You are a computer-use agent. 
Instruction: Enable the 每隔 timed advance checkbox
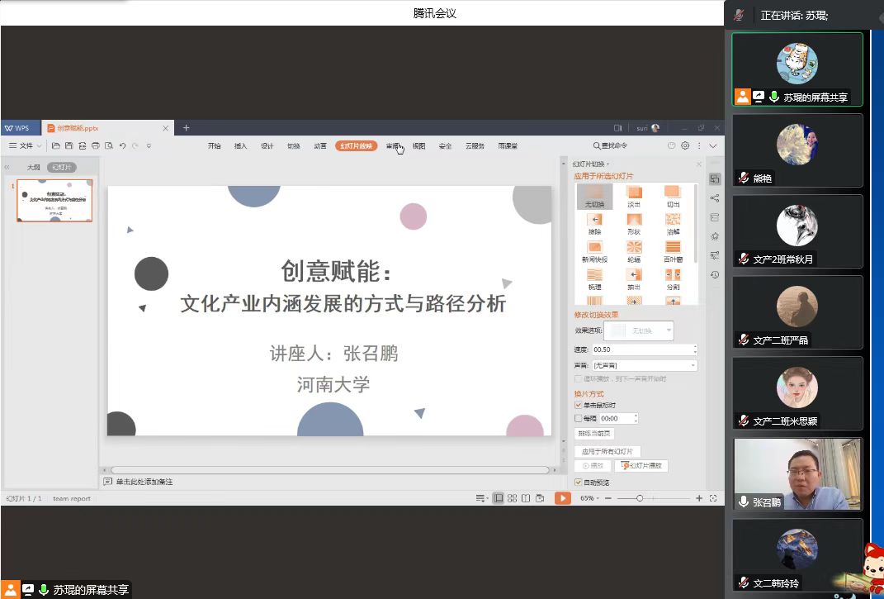[x=578, y=419]
